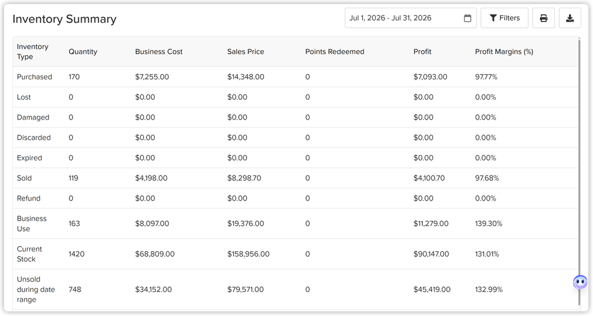Click the sales price $19,376.00
593x316 pixels.
tap(246, 223)
